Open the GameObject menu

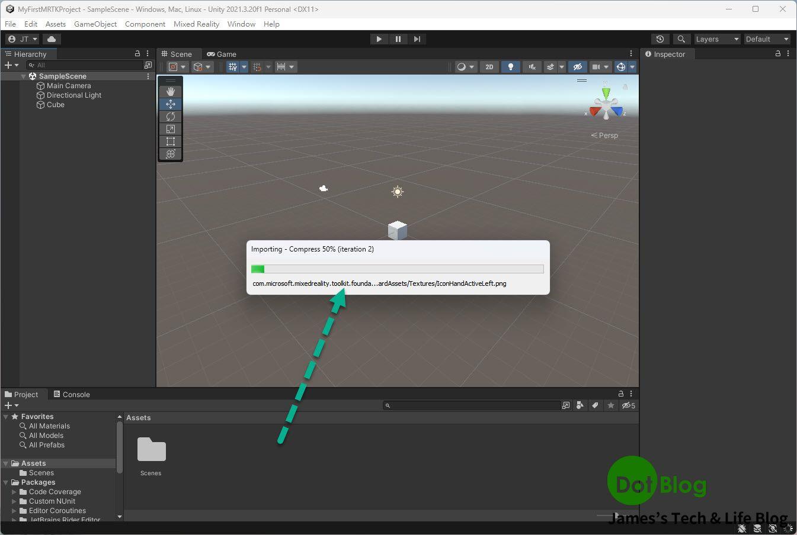coord(95,24)
